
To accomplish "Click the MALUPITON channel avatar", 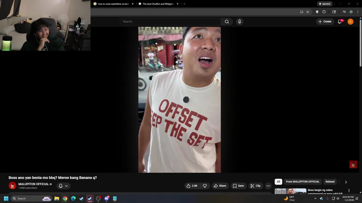I will point(12,186).
